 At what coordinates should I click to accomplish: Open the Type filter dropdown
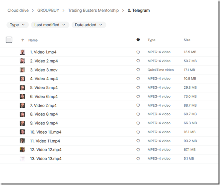(x=18, y=25)
